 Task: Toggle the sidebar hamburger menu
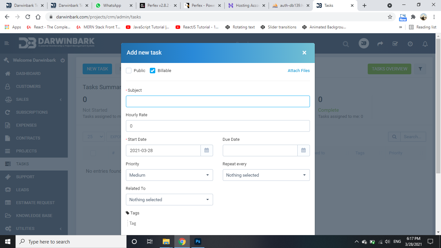click(x=7, y=43)
